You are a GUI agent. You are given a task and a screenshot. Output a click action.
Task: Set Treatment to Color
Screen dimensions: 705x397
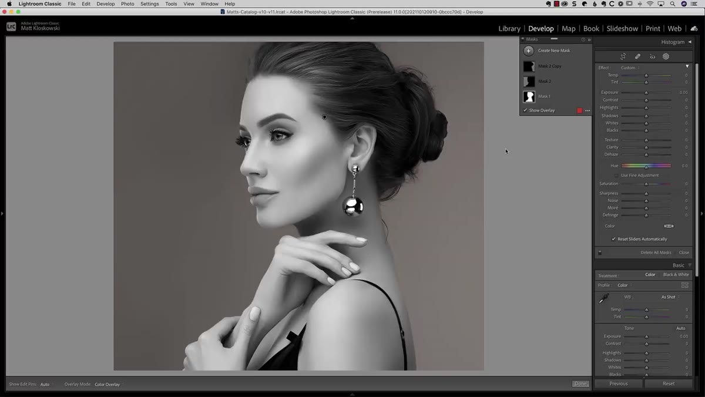(x=650, y=275)
